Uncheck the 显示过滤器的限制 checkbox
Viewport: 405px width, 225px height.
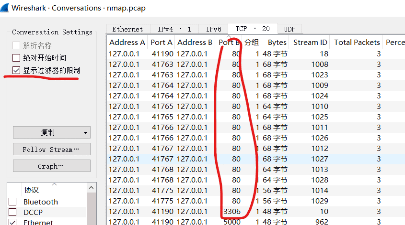coord(17,71)
